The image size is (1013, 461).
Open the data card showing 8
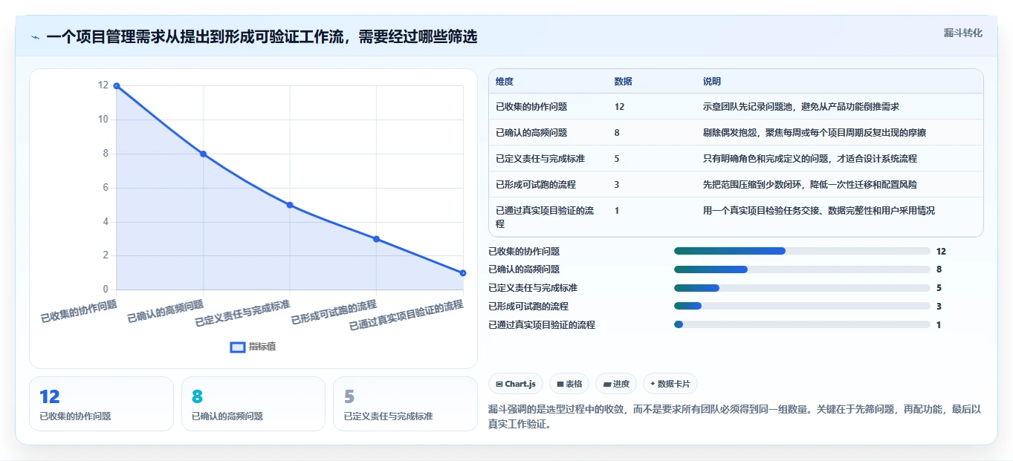point(253,404)
